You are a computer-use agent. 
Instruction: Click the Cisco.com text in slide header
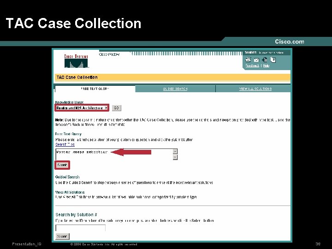290,41
